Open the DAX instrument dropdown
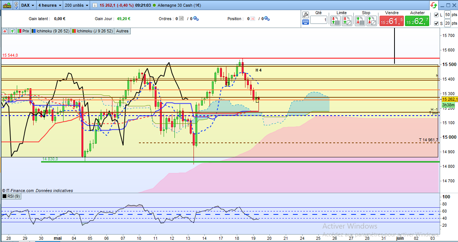Screen dimensions: 458x242 pyautogui.click(x=28, y=5)
